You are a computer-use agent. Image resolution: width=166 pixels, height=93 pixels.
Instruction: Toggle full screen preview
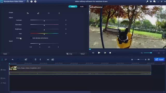pos(164,53)
